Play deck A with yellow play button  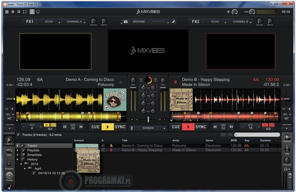pos(108,127)
